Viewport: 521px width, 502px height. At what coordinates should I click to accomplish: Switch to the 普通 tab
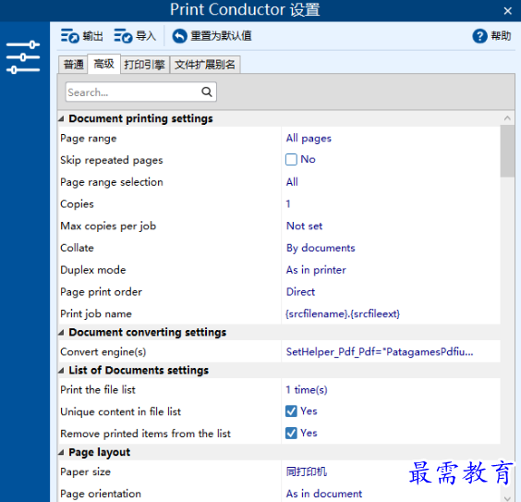point(73,64)
